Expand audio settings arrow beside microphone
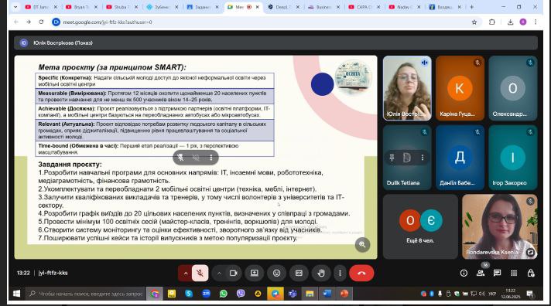 click(185, 273)
